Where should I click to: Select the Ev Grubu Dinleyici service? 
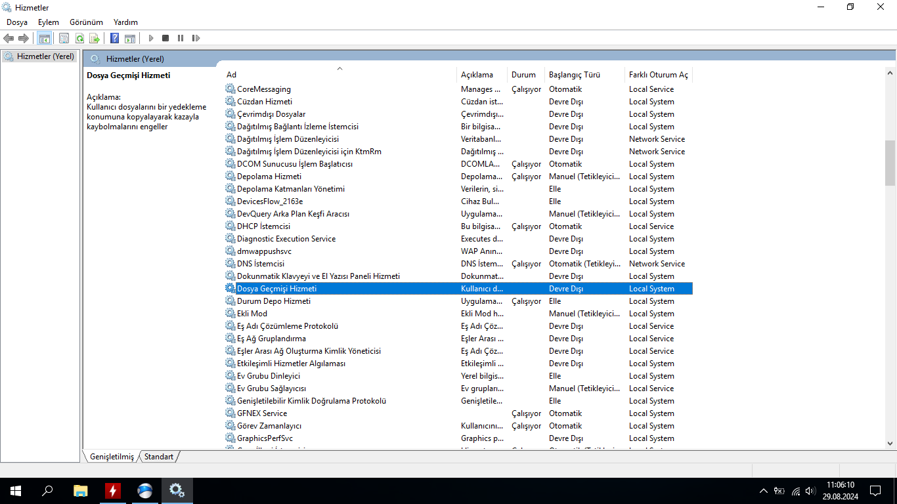click(458, 375)
